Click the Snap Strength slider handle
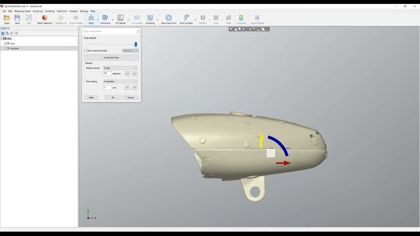 136,44
